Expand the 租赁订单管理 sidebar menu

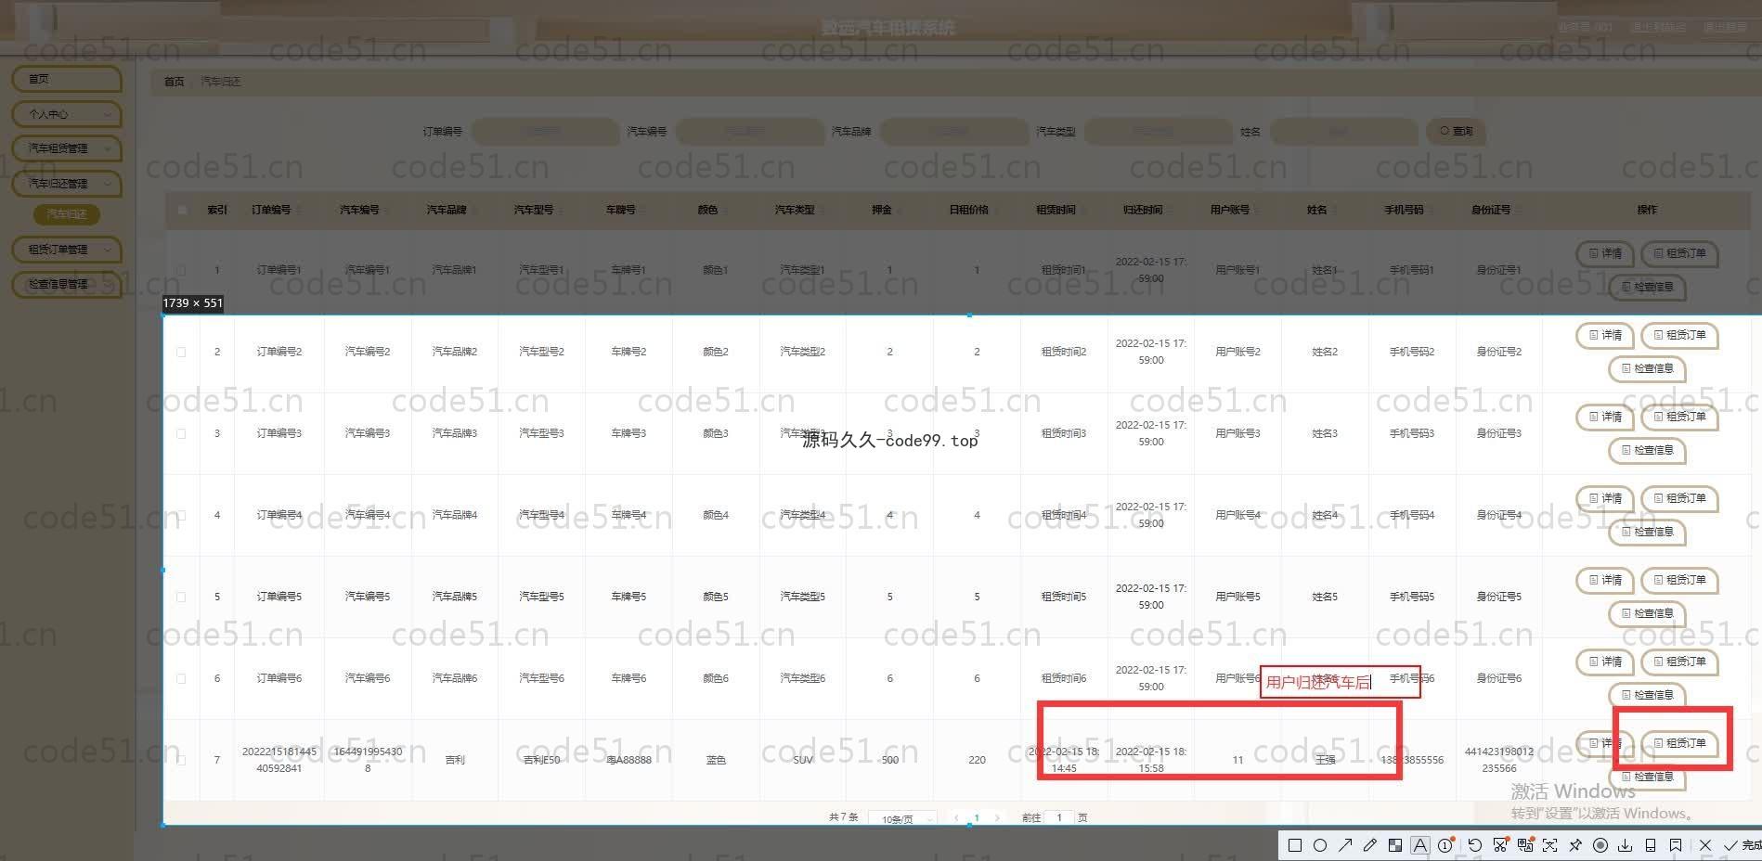pyautogui.click(x=67, y=250)
